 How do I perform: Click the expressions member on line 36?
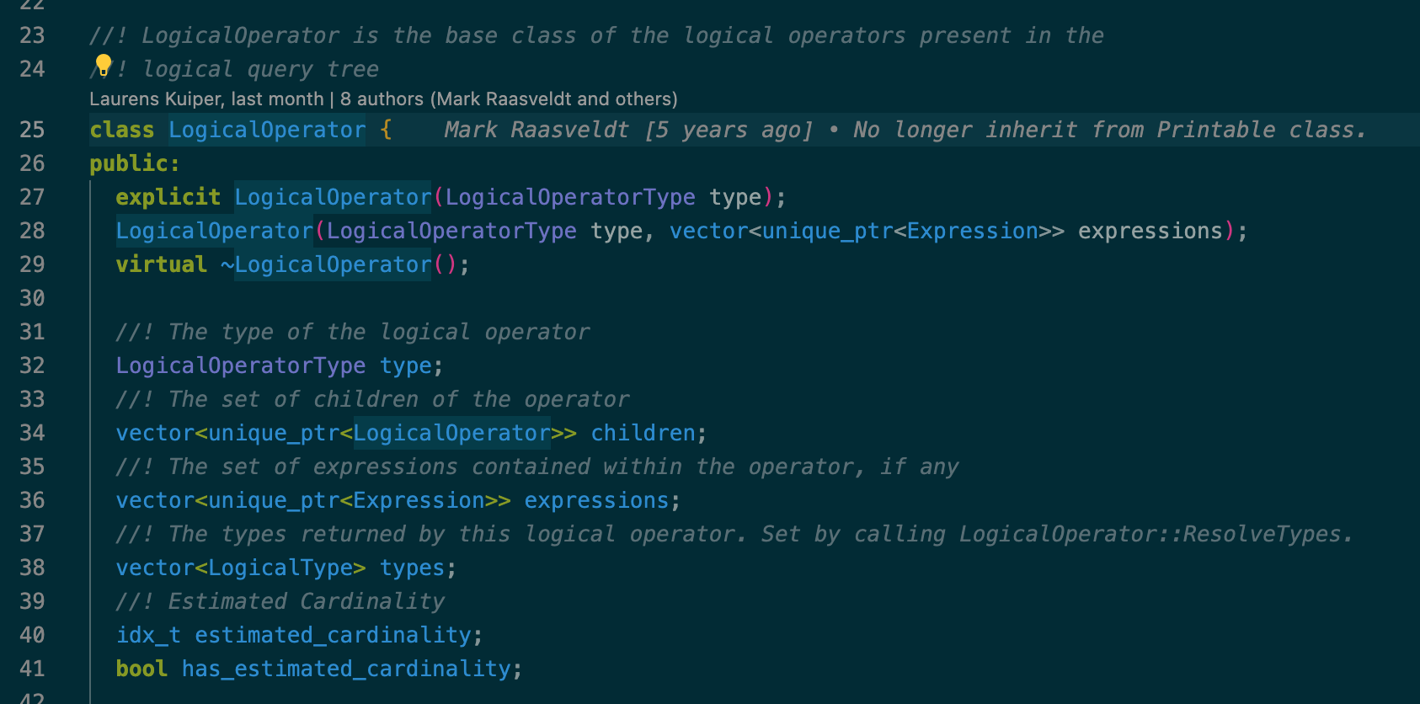596,500
